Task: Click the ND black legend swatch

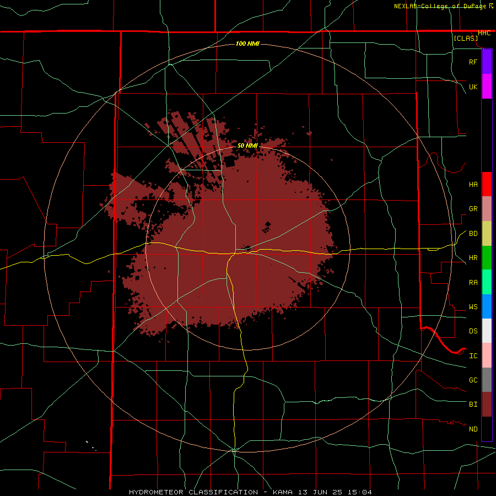Action: pos(487,429)
